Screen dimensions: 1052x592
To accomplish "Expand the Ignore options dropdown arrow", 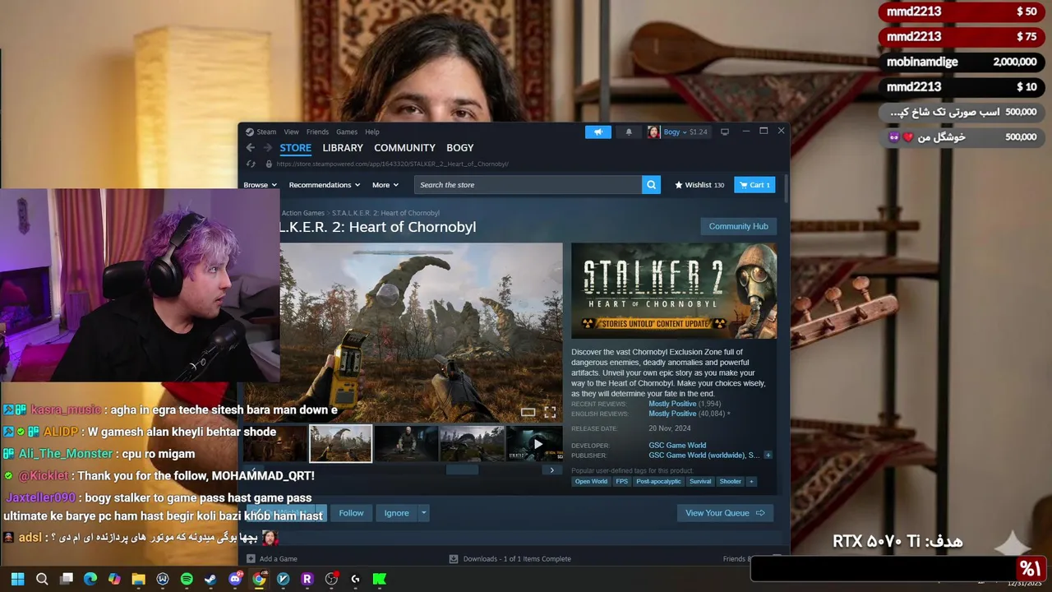I will coord(423,513).
